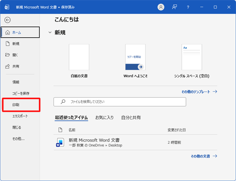The image size is (236, 181).
Task: Open the 印刷 (Print) page
Action: click(21, 105)
